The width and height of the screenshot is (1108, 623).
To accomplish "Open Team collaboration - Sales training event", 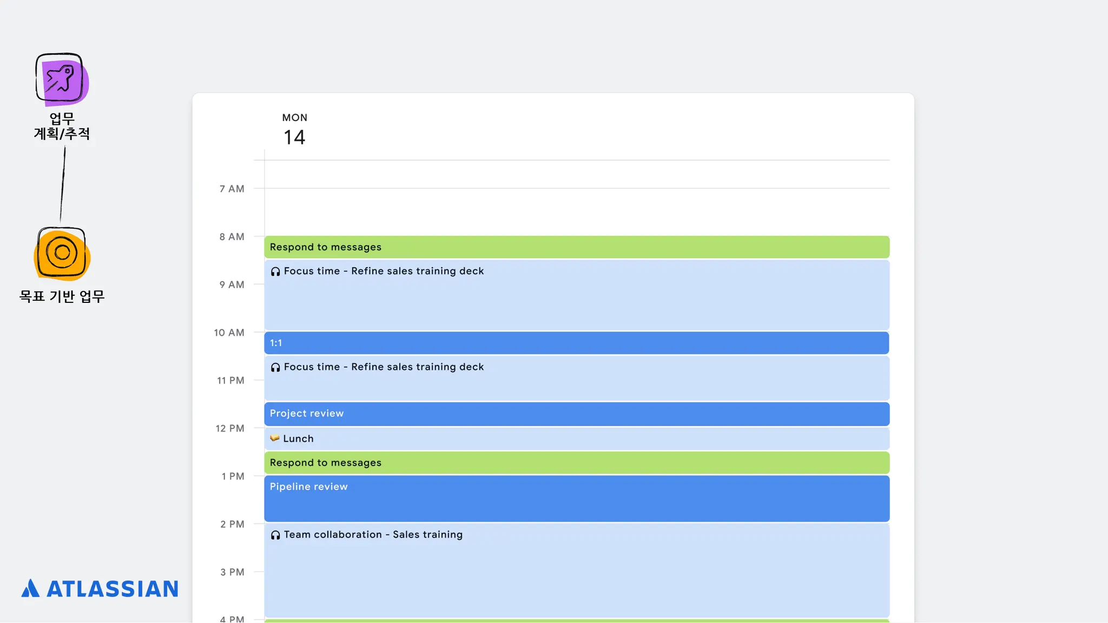I will coord(576,571).
